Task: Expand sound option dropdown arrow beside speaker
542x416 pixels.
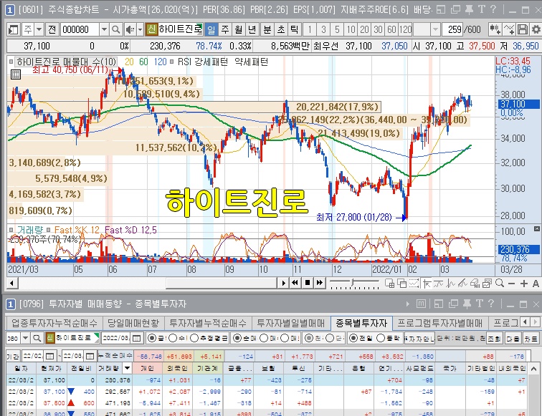Action: coord(140,29)
